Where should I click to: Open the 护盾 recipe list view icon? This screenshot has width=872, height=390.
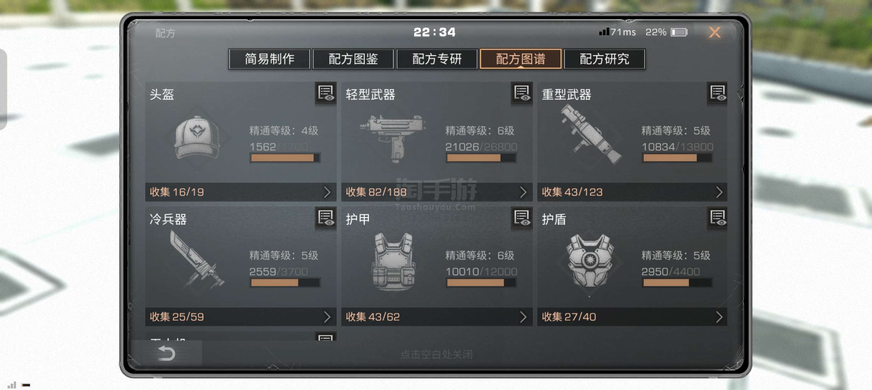(717, 218)
